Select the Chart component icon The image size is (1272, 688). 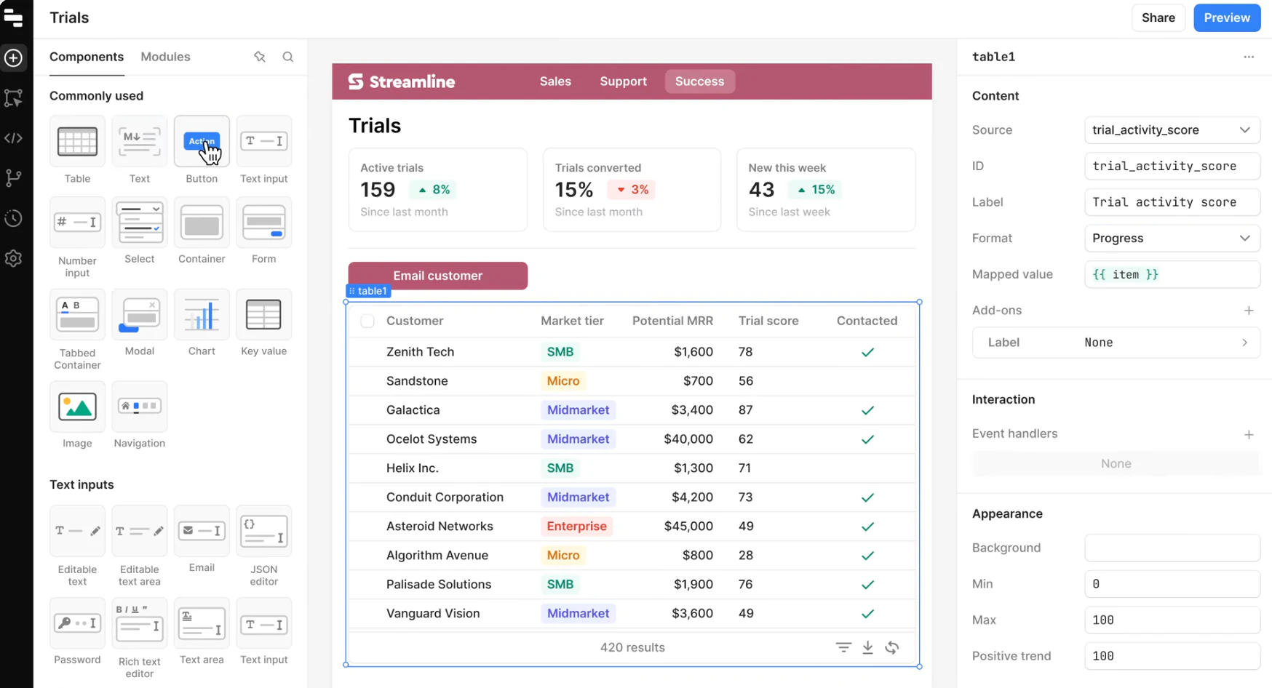[x=202, y=315]
